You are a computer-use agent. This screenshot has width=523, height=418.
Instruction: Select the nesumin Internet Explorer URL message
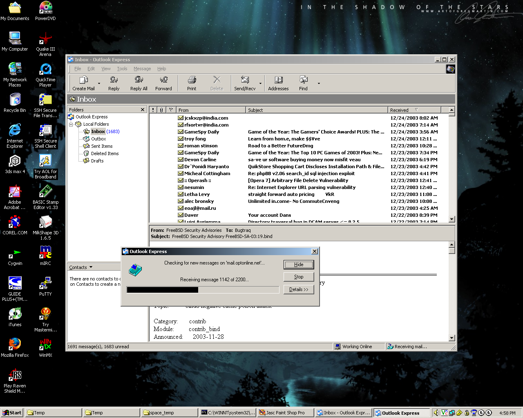click(299, 187)
